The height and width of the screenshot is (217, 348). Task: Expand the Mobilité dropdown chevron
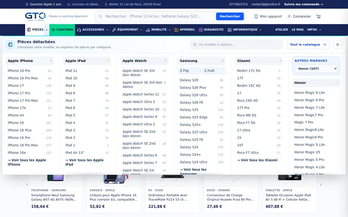(x=169, y=30)
